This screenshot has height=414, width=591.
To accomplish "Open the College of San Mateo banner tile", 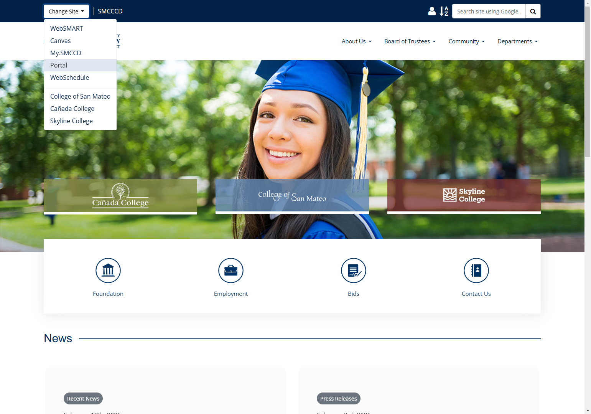I will point(292,196).
